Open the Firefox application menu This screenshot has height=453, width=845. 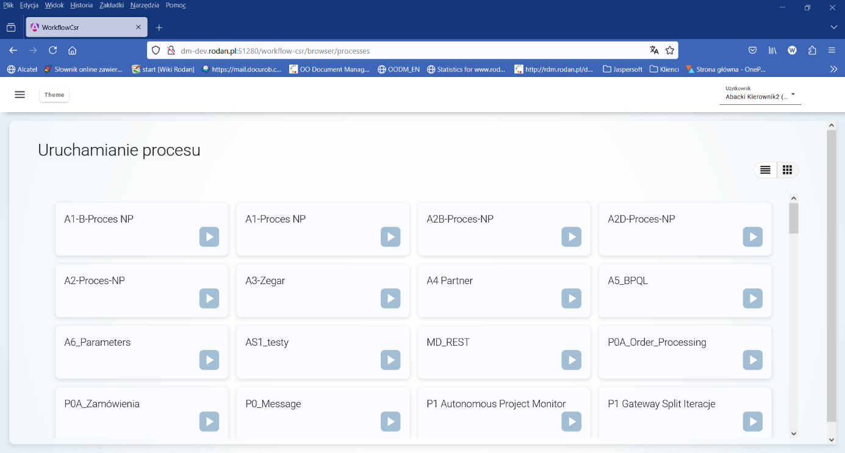832,51
